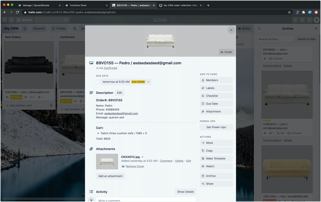
Task: Collapse the Archive panel with back chevron
Action: coord(259,28)
